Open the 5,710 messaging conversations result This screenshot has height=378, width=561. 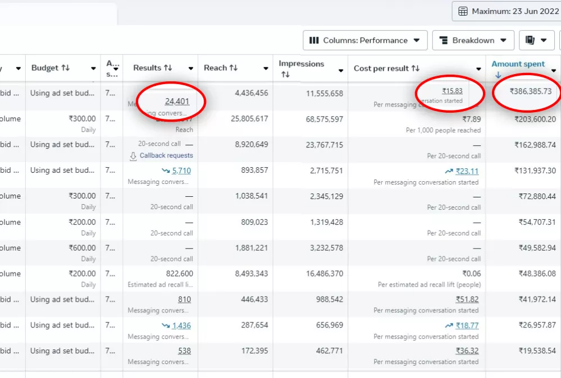coord(181,171)
